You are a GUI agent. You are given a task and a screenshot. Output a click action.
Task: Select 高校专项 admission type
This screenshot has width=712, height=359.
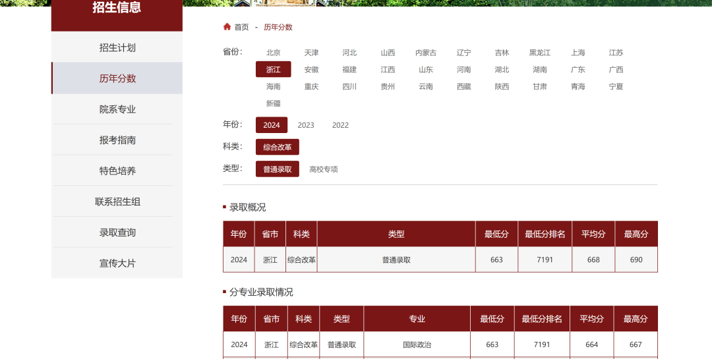324,169
